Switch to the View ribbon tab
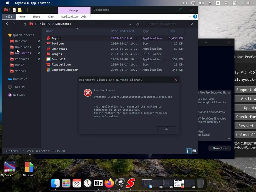The width and height of the screenshot is (256, 192). pyautogui.click(x=50, y=16)
